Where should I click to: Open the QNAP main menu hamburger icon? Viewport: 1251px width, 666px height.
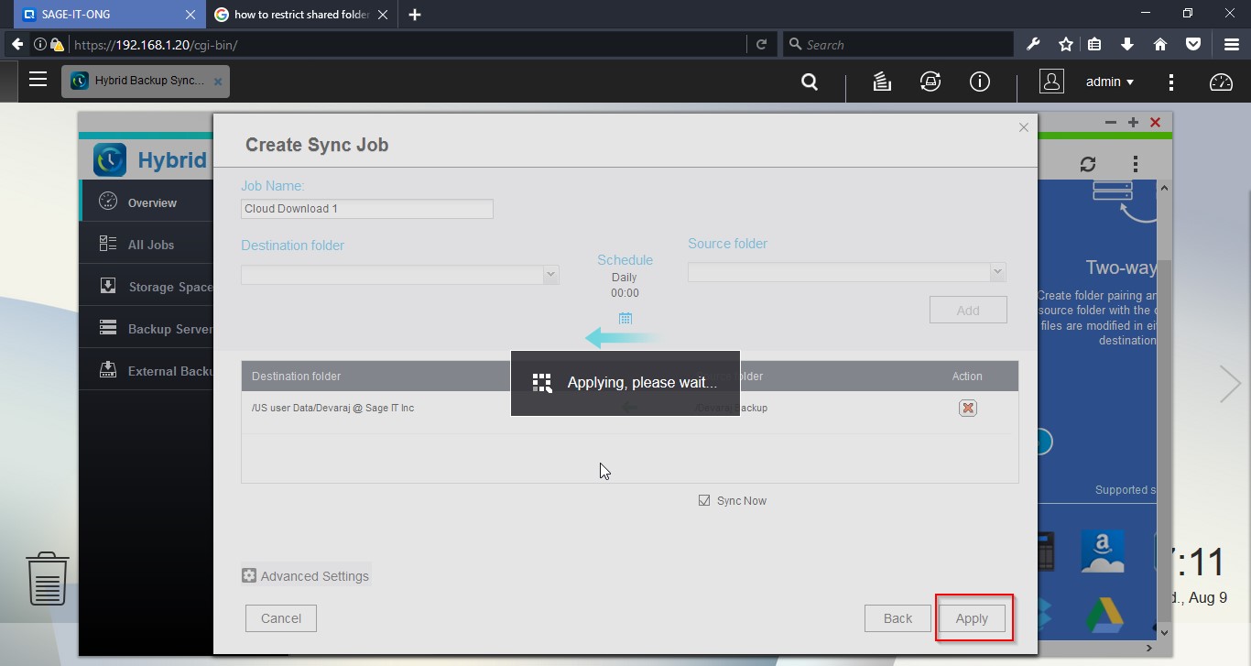(38, 80)
